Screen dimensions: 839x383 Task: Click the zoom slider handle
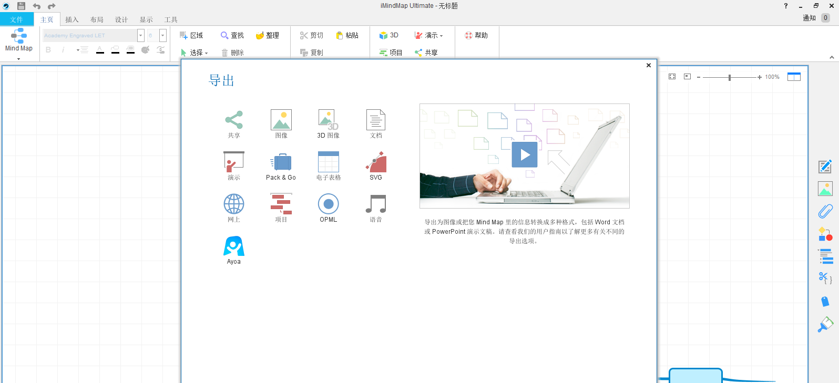point(730,77)
